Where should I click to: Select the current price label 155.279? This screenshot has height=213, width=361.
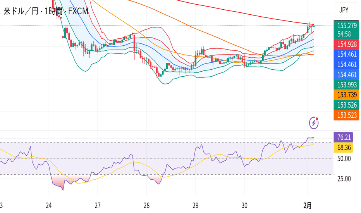pos(347,26)
